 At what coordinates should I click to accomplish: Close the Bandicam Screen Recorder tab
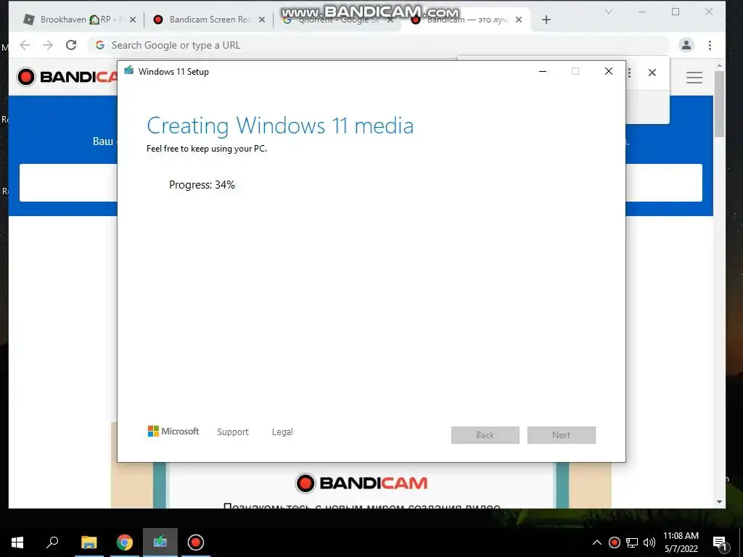click(261, 20)
